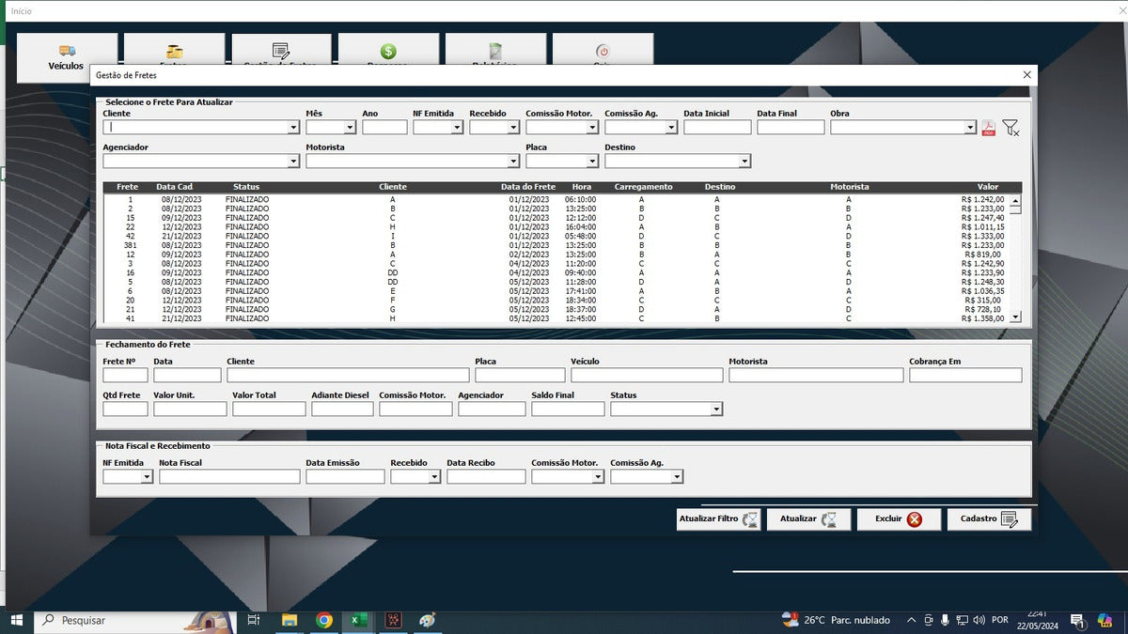
Task: Click the Frete Nº input field
Action: [x=124, y=374]
